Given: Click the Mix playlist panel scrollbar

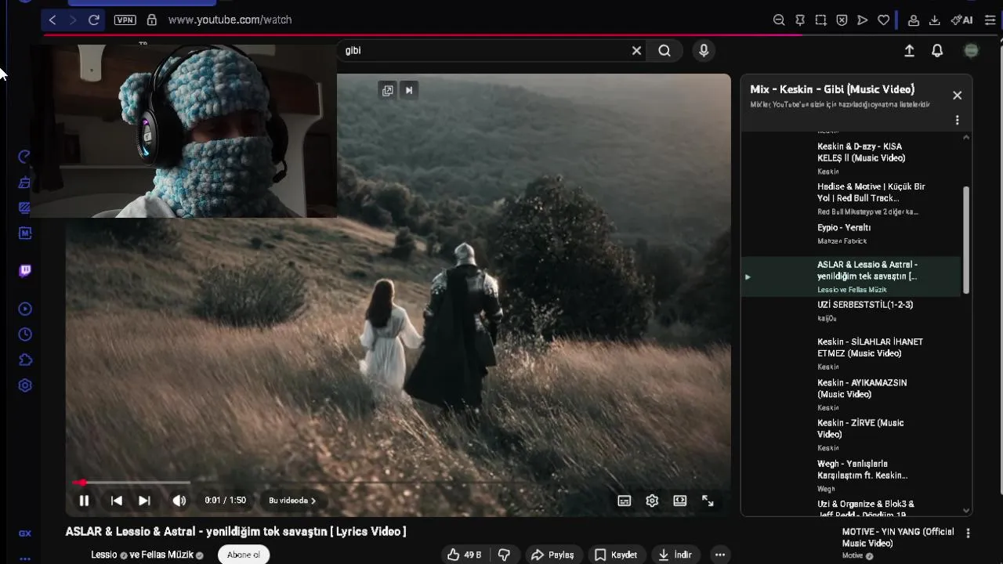Looking at the screenshot, I should click(x=966, y=240).
